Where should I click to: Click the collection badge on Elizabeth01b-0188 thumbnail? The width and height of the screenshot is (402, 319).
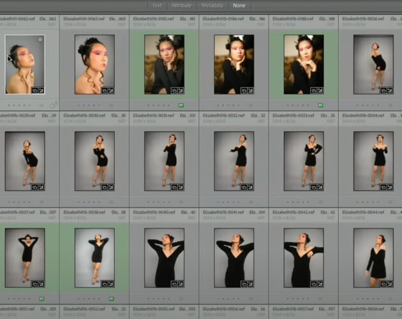[313, 91]
